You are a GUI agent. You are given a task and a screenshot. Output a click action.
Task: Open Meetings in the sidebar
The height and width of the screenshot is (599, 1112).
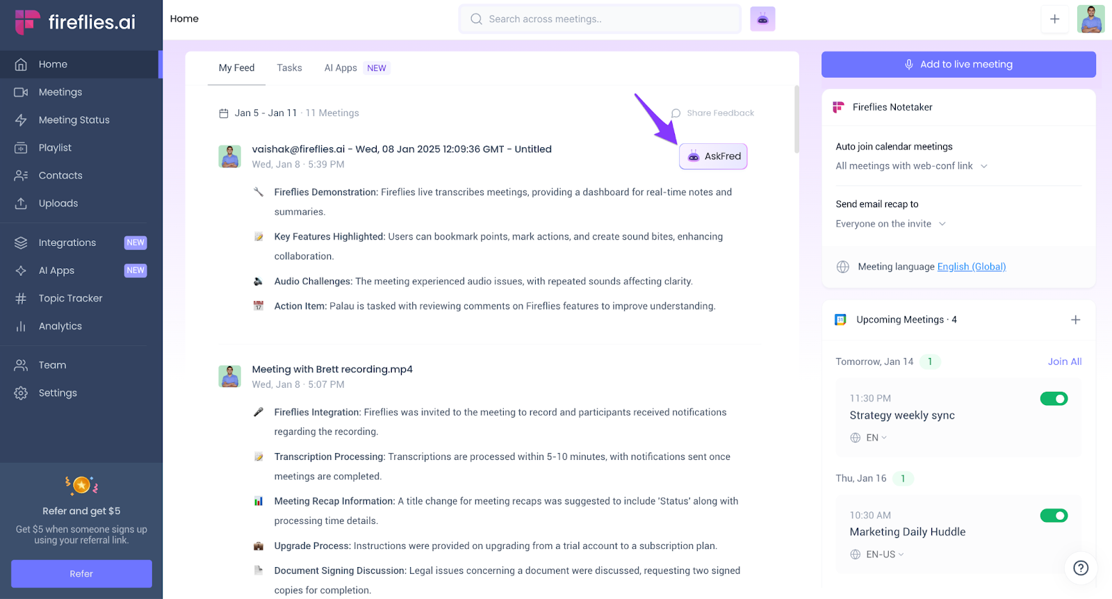pos(80,92)
